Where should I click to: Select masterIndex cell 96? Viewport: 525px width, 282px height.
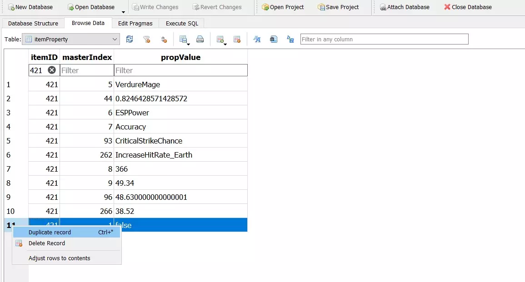click(x=87, y=197)
